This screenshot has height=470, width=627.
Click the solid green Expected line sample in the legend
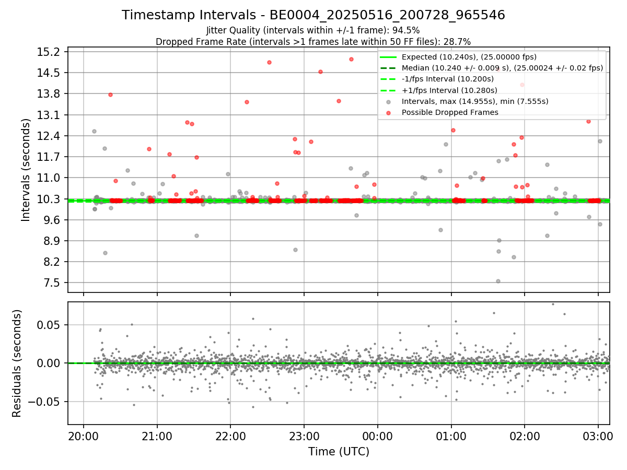pyautogui.click(x=388, y=57)
